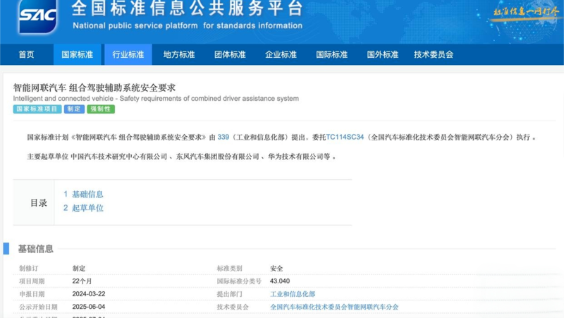Click the blue 制定 tag
564x318 pixels.
point(74,109)
